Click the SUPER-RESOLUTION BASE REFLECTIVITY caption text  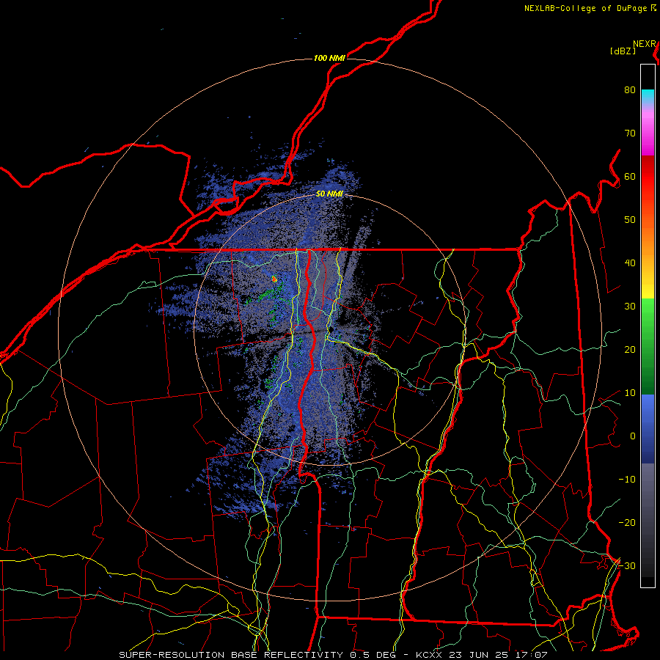tap(231, 655)
